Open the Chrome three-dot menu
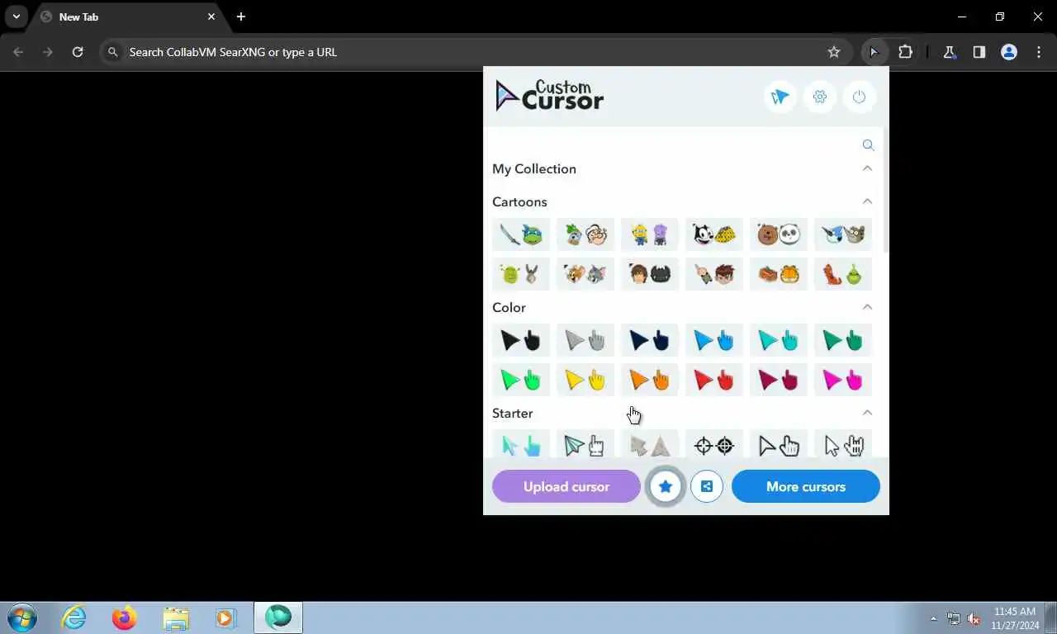Image resolution: width=1057 pixels, height=634 pixels. coord(1039,52)
